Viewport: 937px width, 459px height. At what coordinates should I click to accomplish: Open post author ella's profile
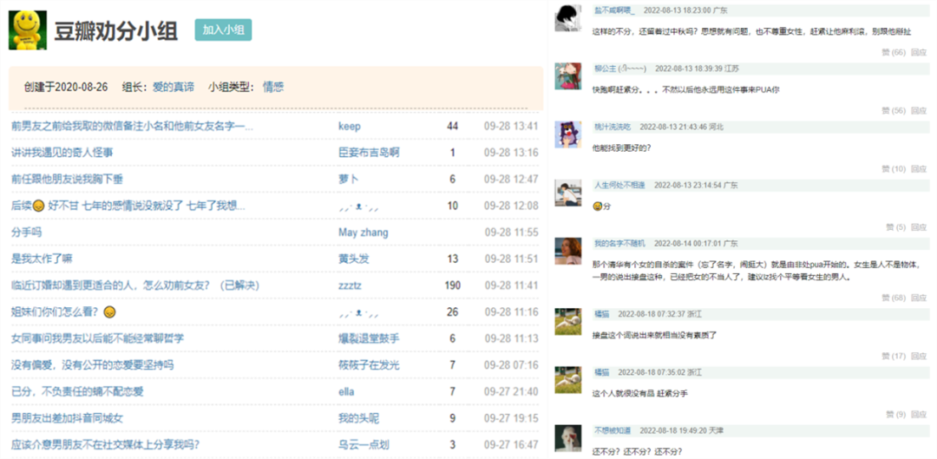pos(346,392)
